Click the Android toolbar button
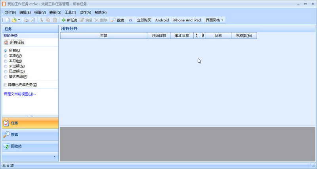 click(x=162, y=20)
